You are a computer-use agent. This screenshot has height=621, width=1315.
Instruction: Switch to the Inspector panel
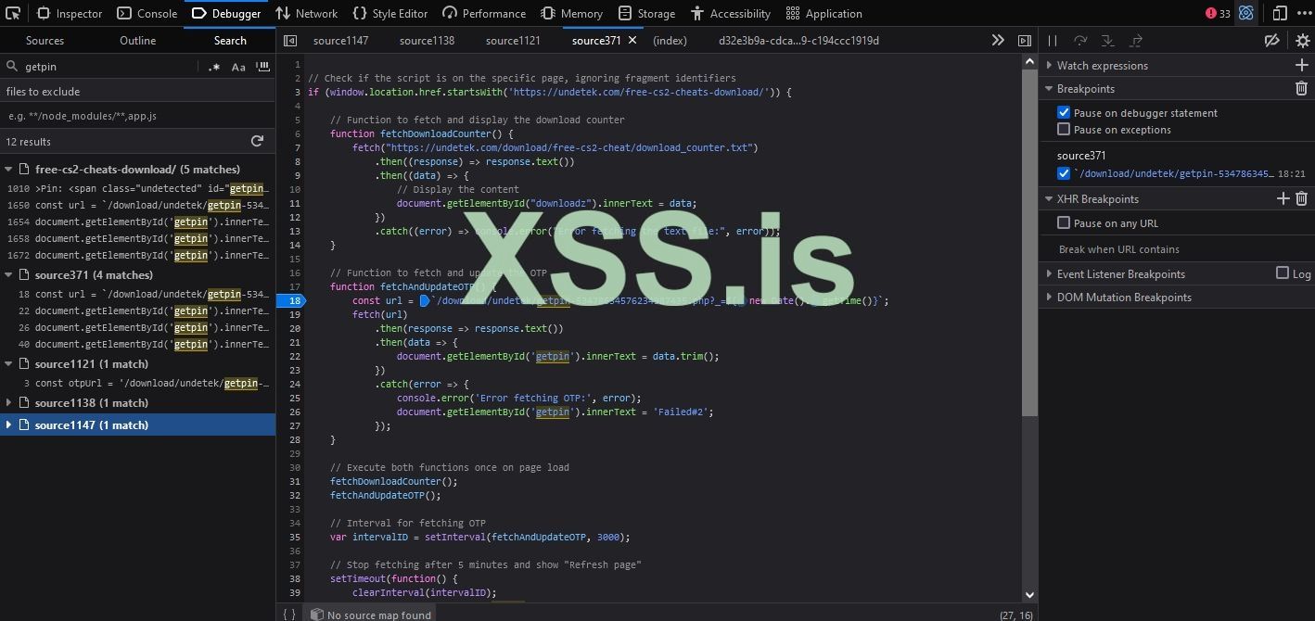click(70, 13)
